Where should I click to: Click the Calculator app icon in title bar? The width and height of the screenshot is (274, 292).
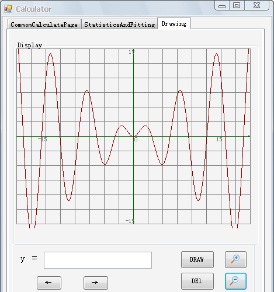[x=8, y=9]
